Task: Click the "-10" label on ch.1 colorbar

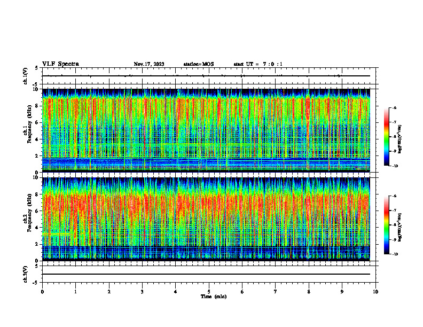Action: [395, 166]
